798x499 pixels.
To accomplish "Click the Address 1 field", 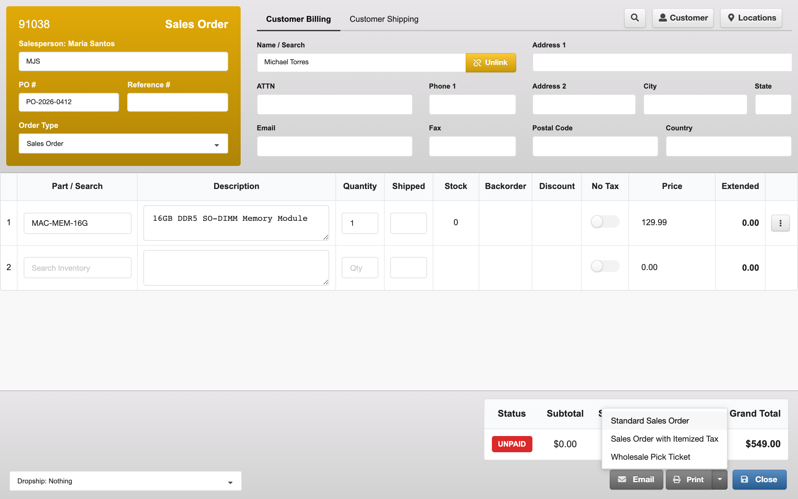I will point(662,62).
